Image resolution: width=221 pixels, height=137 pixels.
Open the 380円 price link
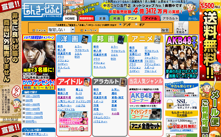(x=29, y=100)
